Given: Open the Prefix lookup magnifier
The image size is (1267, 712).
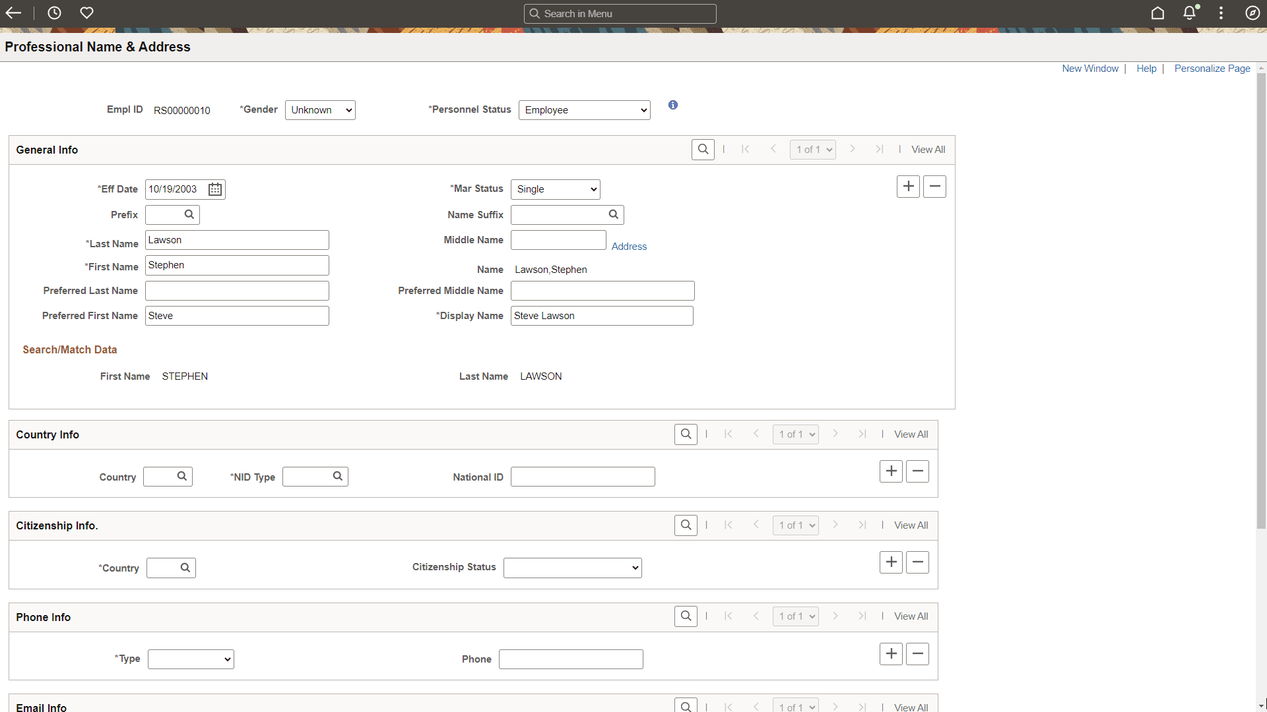Looking at the screenshot, I should tap(189, 214).
